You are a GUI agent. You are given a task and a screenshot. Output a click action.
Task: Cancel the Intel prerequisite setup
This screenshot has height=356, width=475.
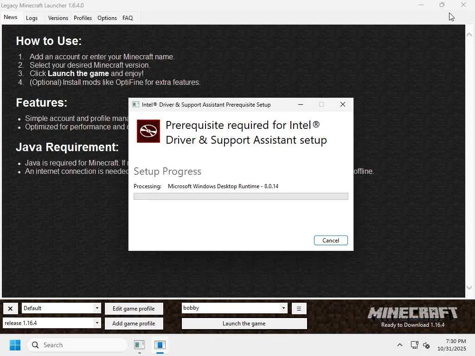click(331, 241)
